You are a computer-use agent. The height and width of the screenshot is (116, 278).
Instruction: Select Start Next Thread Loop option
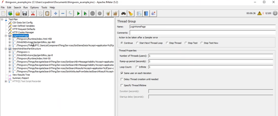[137, 43]
